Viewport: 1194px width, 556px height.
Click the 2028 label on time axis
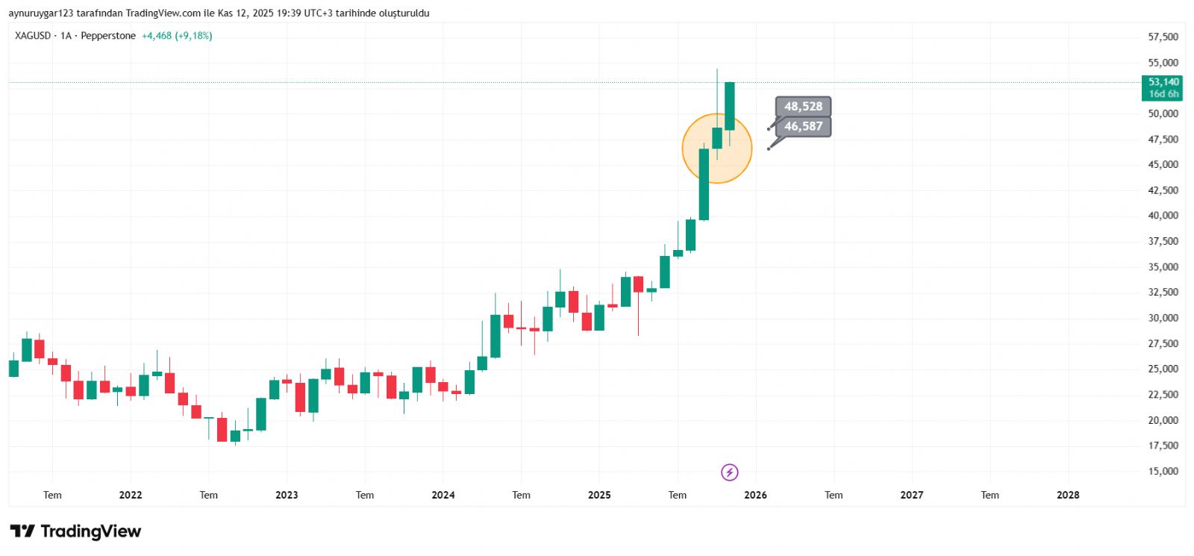click(x=1068, y=495)
